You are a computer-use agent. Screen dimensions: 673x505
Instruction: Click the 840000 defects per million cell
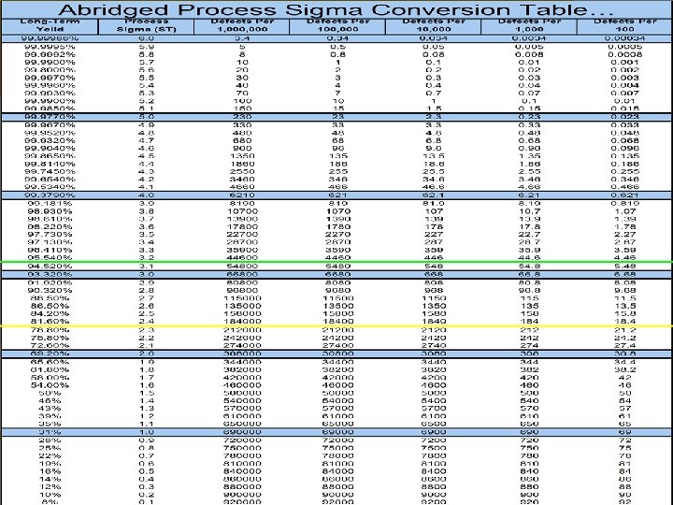point(242,471)
